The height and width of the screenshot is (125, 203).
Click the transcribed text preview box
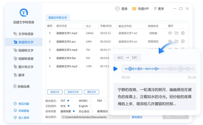pos(155,97)
